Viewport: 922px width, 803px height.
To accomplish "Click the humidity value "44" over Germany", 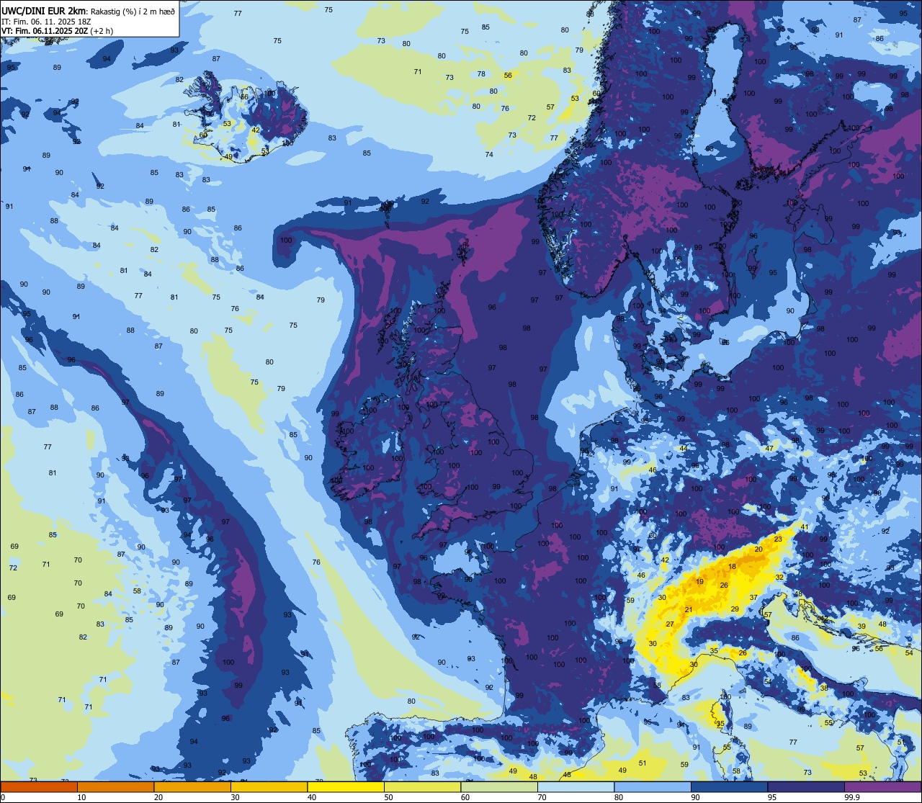I will [684, 449].
